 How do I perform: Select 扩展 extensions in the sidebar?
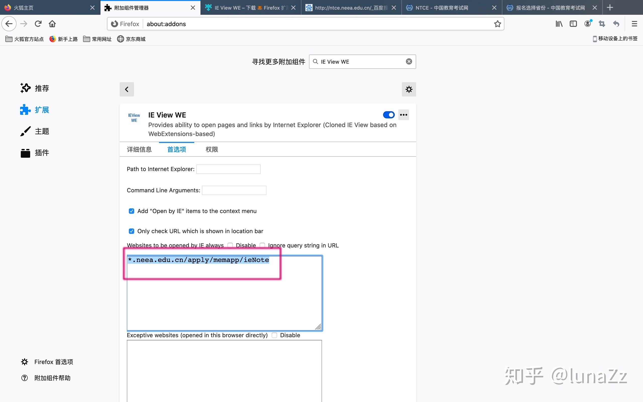tap(35, 110)
